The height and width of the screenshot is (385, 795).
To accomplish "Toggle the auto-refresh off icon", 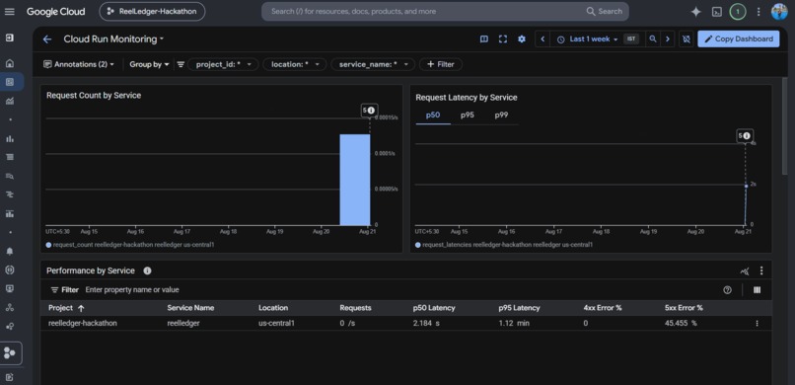I will [x=687, y=39].
